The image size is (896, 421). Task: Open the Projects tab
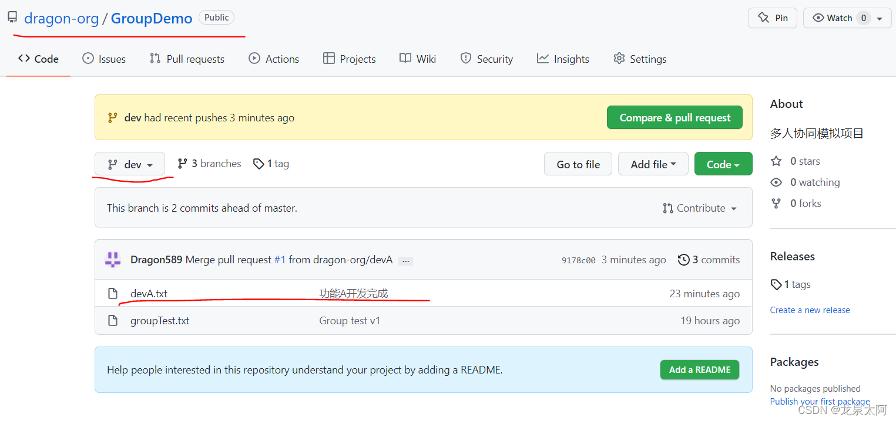point(350,59)
